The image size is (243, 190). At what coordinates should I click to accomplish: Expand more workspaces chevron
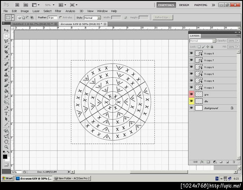(x=213, y=5)
